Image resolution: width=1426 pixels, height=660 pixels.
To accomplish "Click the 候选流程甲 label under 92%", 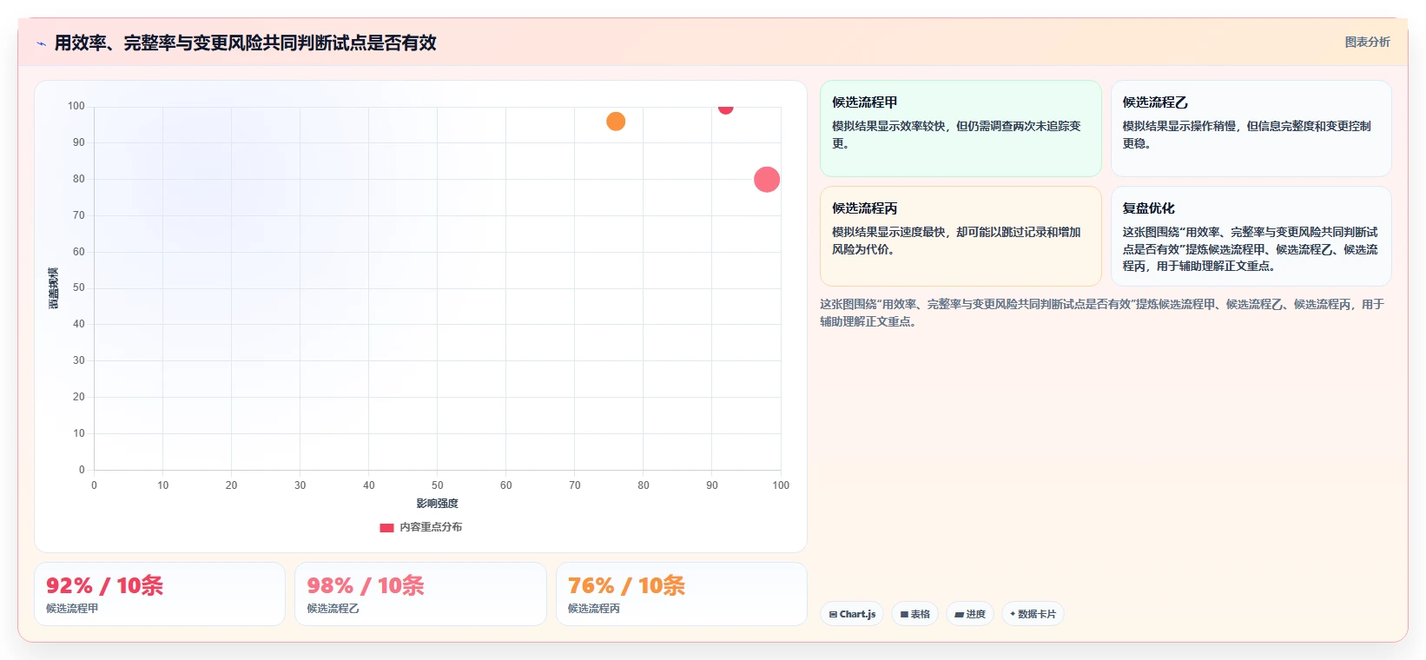I will [x=72, y=609].
